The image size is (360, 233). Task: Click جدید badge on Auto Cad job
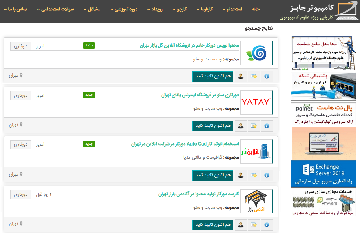(x=89, y=144)
